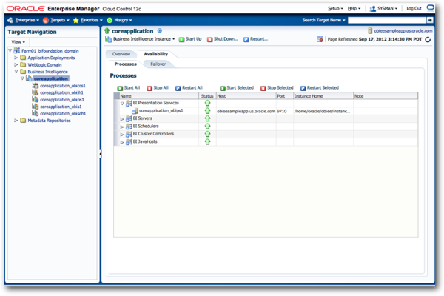The height and width of the screenshot is (296, 444).
Task: Collapse the BI Presentation Services row
Action: (x=122, y=104)
